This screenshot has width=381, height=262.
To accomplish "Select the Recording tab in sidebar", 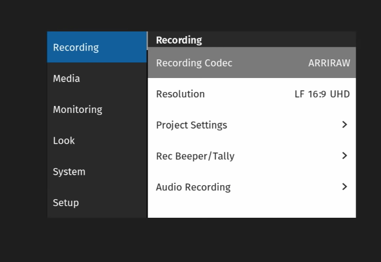I will click(76, 47).
